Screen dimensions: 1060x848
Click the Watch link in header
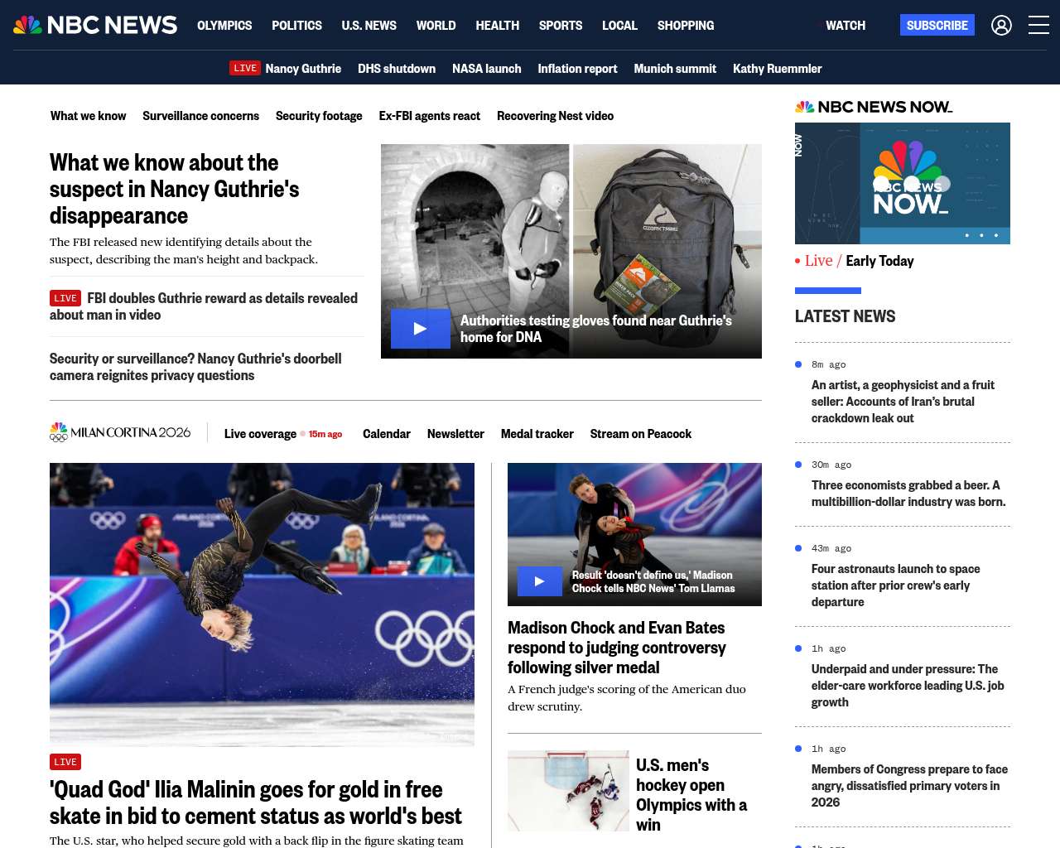[x=846, y=26]
